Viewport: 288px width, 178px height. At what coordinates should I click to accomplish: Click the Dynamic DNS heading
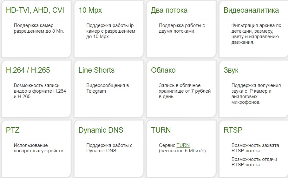click(101, 130)
